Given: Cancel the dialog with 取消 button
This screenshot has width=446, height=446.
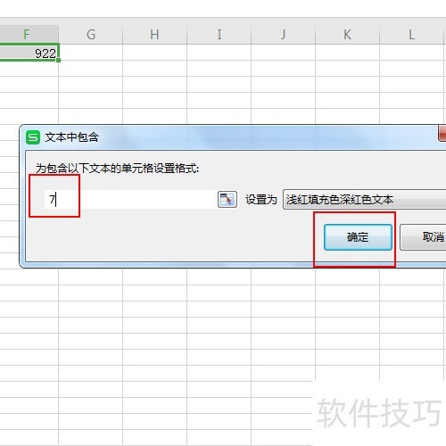Looking at the screenshot, I should (423, 237).
